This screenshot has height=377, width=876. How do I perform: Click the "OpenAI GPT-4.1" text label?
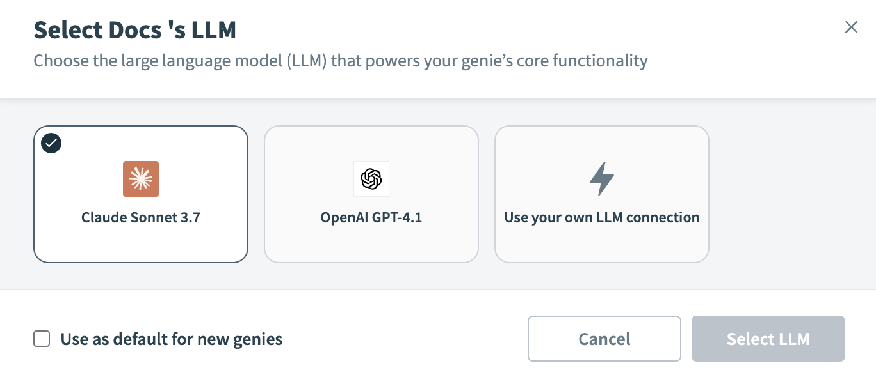(371, 217)
